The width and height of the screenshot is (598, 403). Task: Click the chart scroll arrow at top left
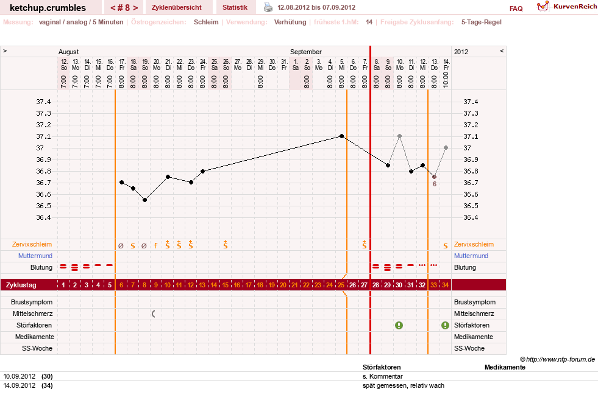click(5, 51)
